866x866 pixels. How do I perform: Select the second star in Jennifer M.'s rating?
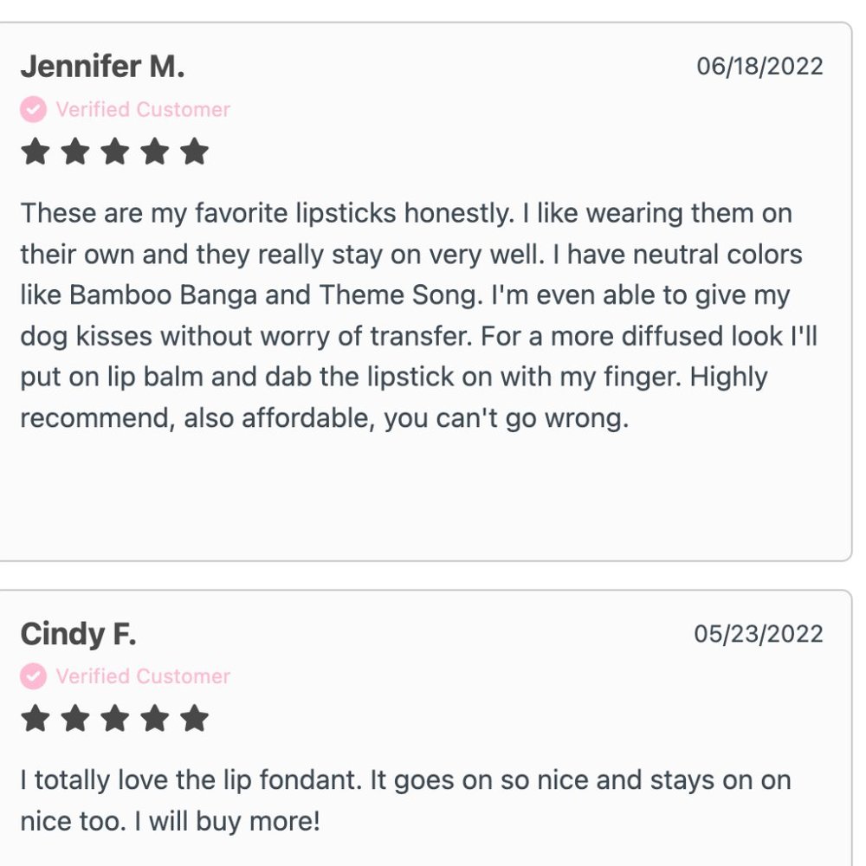[x=75, y=152]
